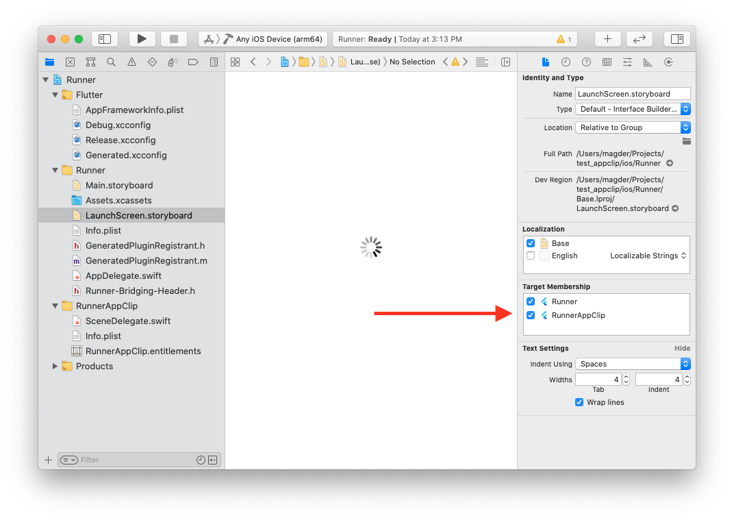Image resolution: width=734 pixels, height=520 pixels.
Task: Open the Issue navigator warning icon
Action: [x=131, y=62]
